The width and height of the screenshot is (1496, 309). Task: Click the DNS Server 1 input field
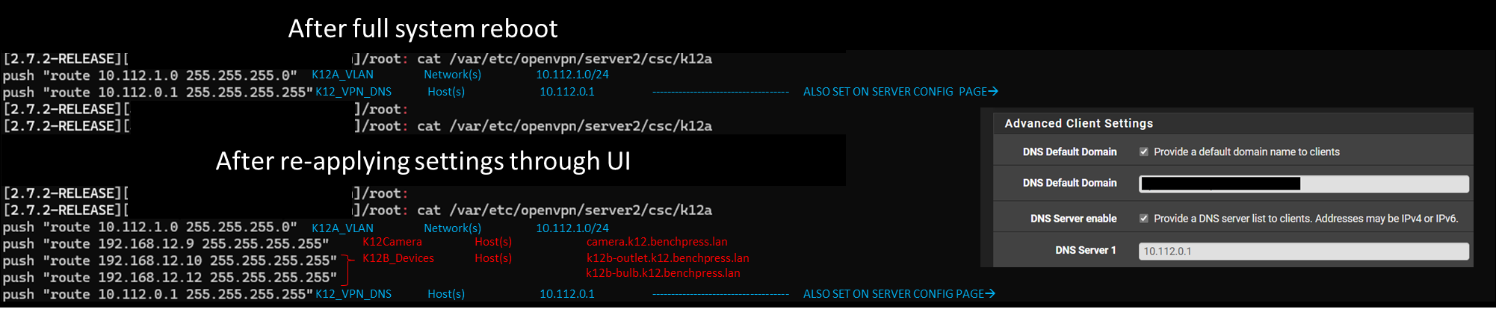pyautogui.click(x=1303, y=251)
